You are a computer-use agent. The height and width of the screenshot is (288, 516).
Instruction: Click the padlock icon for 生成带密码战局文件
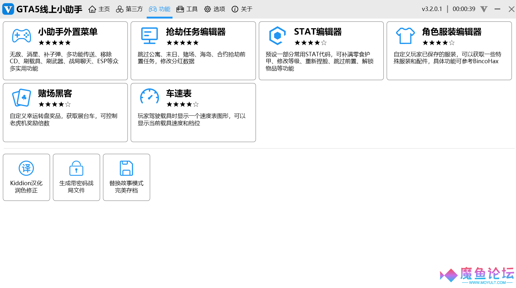click(76, 168)
